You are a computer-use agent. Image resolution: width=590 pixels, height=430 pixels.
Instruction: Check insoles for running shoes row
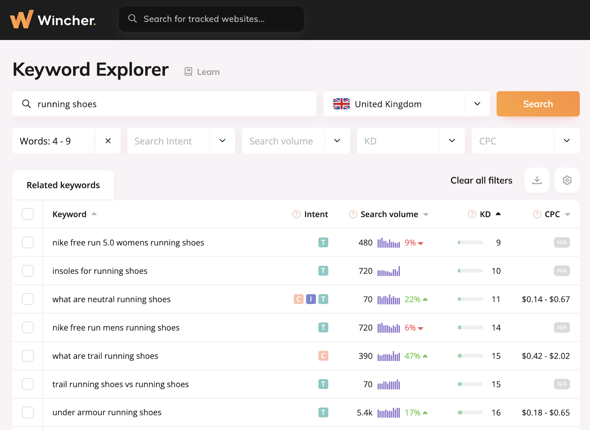(x=28, y=271)
